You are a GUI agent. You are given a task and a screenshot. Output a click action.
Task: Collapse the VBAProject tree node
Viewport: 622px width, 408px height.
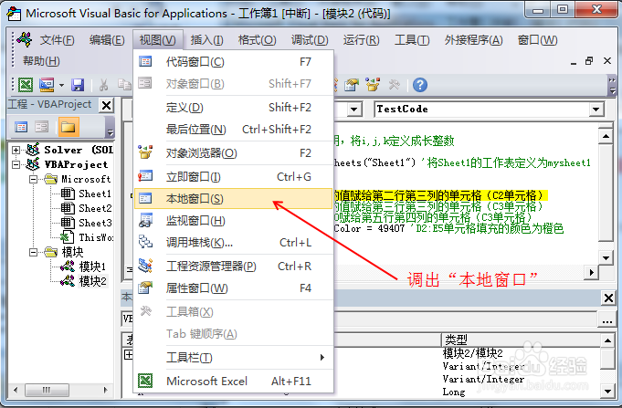click(x=16, y=164)
